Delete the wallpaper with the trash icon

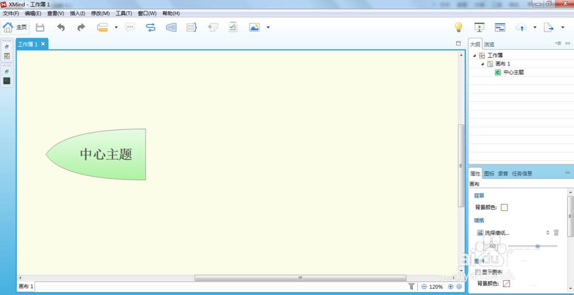(x=556, y=232)
